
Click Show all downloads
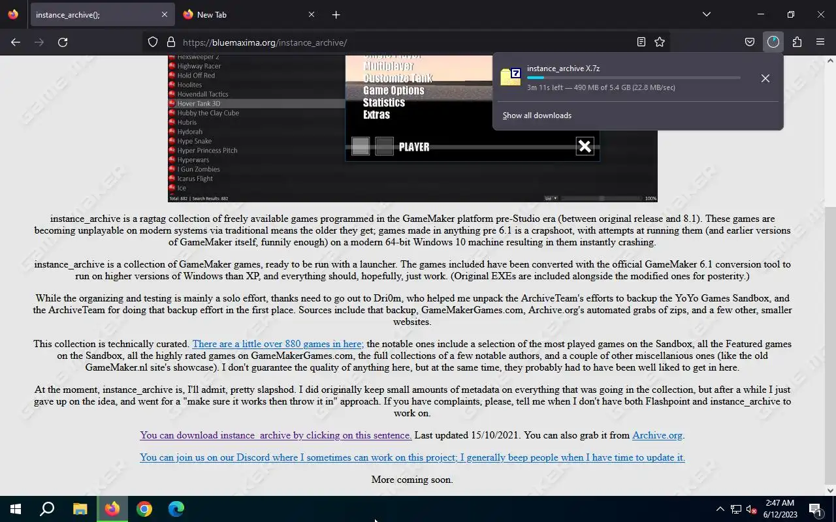pos(537,115)
